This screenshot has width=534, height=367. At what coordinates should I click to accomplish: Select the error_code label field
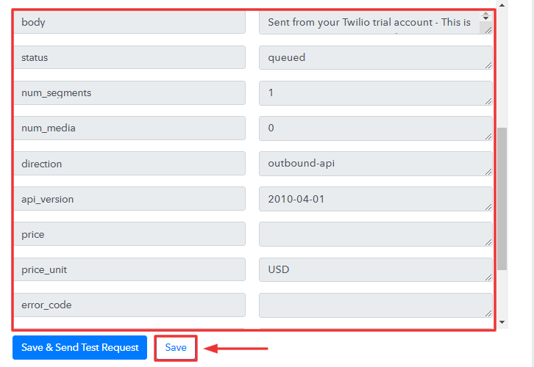(129, 305)
